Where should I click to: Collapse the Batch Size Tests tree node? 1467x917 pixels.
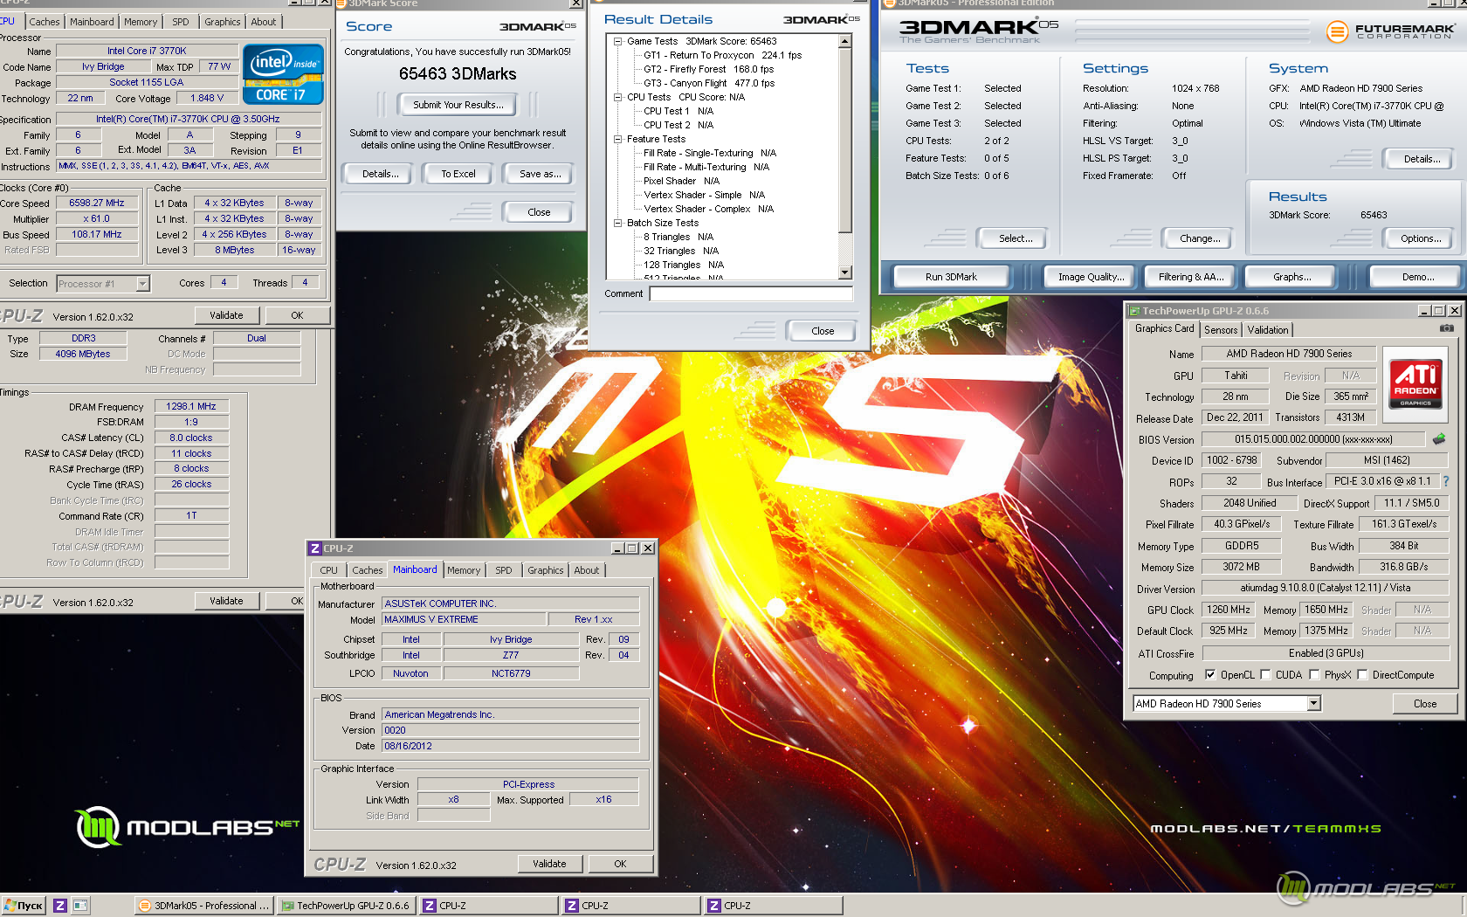[617, 223]
